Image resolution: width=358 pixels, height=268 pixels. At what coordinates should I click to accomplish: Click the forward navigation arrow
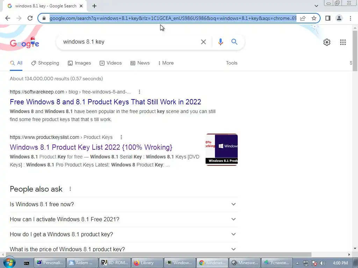[x=19, y=18]
